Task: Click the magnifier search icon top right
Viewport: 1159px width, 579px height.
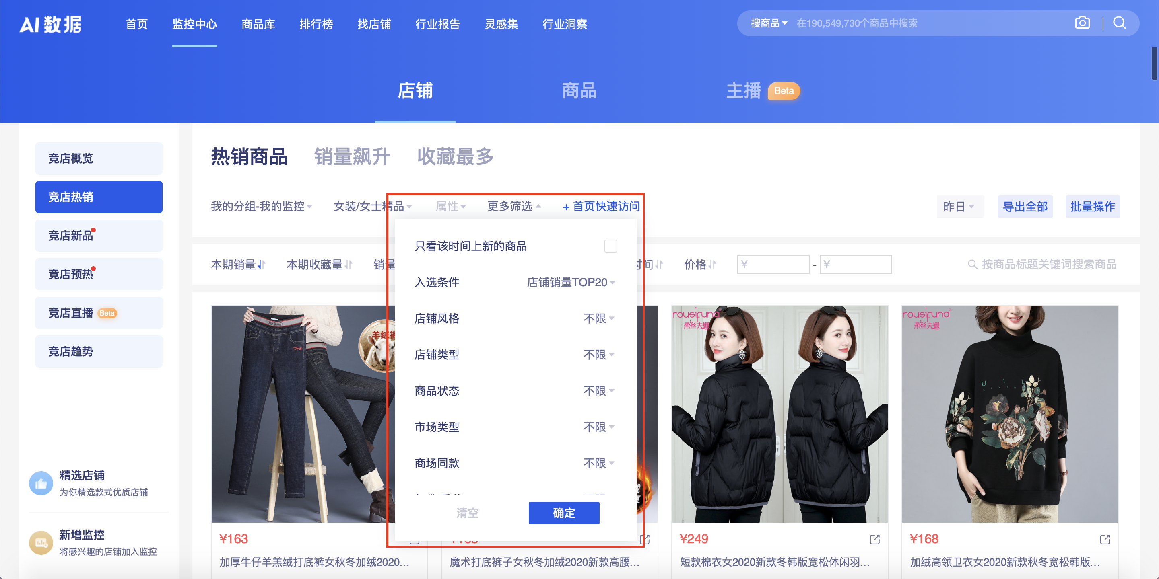Action: (1120, 23)
